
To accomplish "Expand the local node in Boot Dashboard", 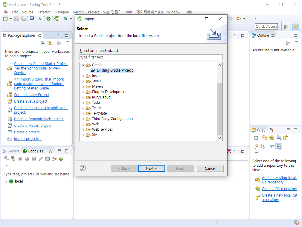I will 6,182.
